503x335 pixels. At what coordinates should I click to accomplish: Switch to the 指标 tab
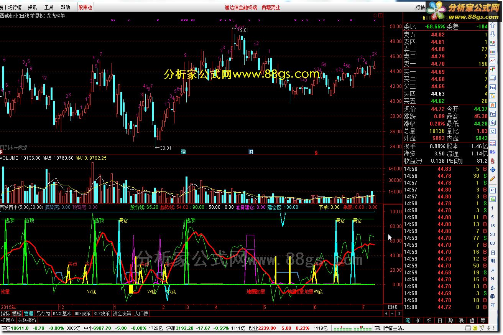click(x=5, y=314)
